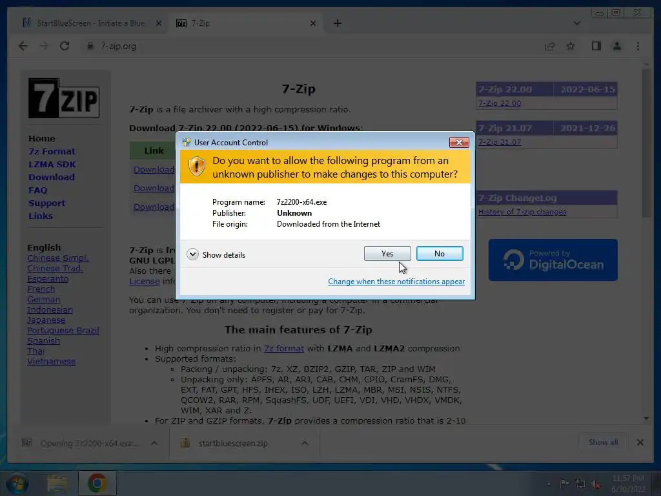Click the share page icon
This screenshot has height=496, width=661.
(x=550, y=46)
